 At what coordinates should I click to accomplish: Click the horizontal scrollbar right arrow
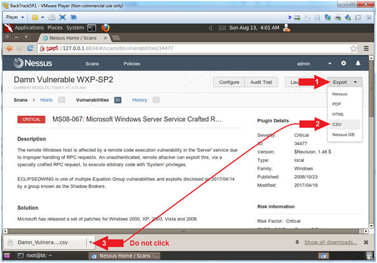coord(366,231)
